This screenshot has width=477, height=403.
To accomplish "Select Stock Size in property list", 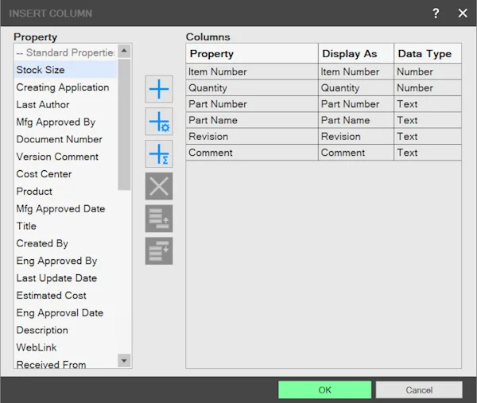I will (x=65, y=70).
